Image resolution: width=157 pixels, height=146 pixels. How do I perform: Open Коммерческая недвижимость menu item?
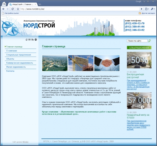coord(19,63)
